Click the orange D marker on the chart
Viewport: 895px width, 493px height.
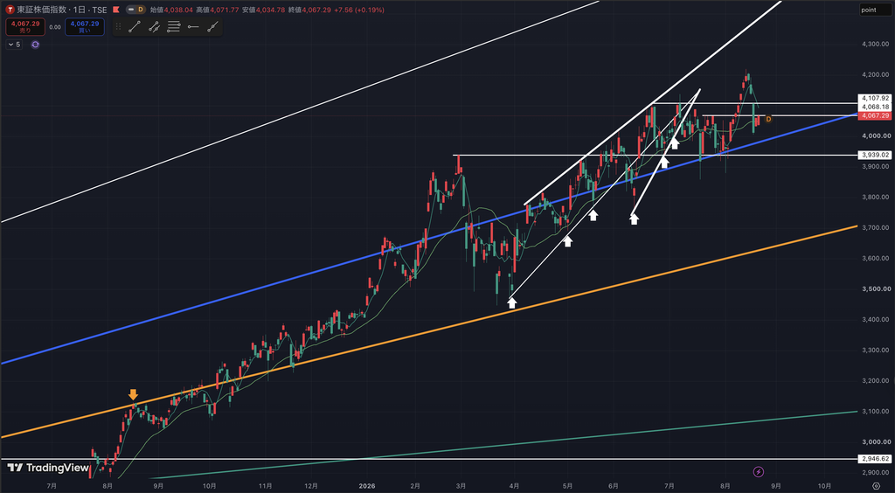[768, 119]
